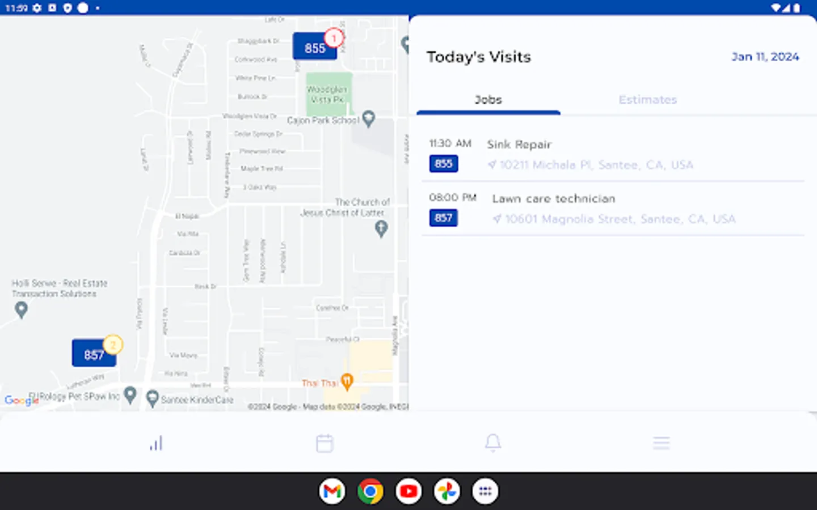817x510 pixels.
Task: Open the Jan 11, 2024 date selector
Action: click(765, 57)
